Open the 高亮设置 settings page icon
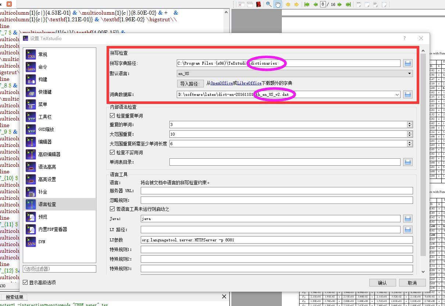The width and height of the screenshot is (445, 306). pos(31,179)
